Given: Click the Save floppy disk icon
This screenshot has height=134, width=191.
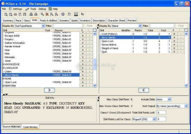Looking at the screenshot, I should coord(24,14).
